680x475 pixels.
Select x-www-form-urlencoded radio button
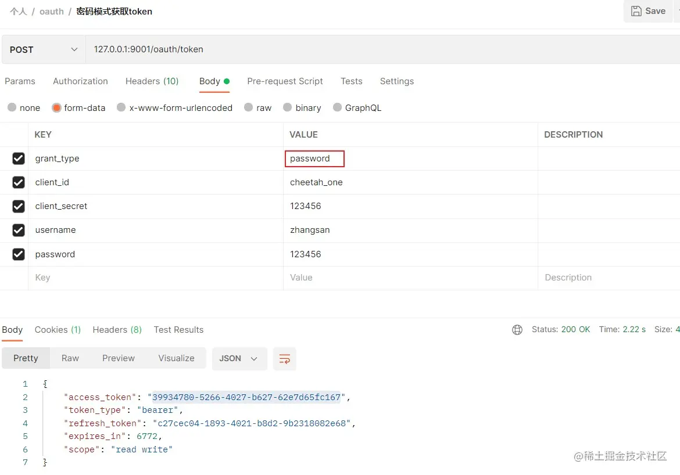(121, 107)
